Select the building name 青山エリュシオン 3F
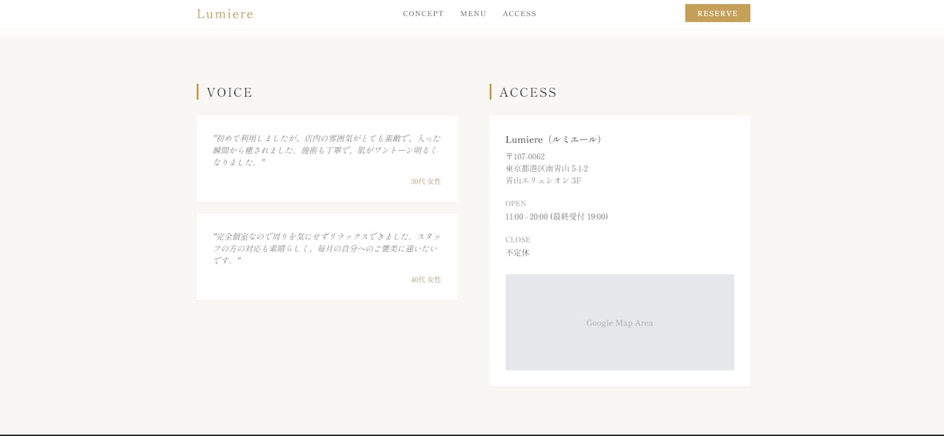 click(x=543, y=180)
